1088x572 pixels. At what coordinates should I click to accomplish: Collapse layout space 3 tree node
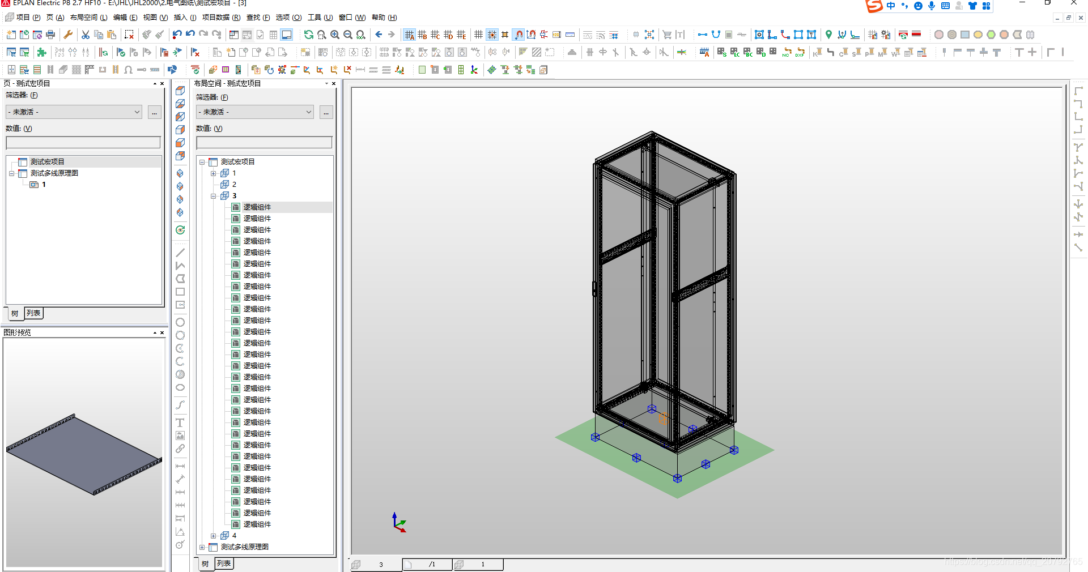tap(214, 196)
